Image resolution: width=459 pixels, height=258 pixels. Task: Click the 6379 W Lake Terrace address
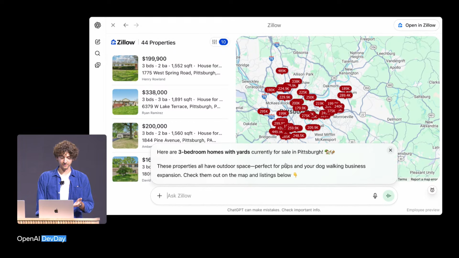pyautogui.click(x=181, y=107)
